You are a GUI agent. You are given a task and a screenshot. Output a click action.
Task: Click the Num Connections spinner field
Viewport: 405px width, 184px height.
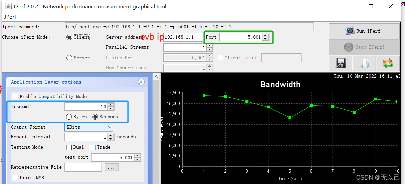185,68
